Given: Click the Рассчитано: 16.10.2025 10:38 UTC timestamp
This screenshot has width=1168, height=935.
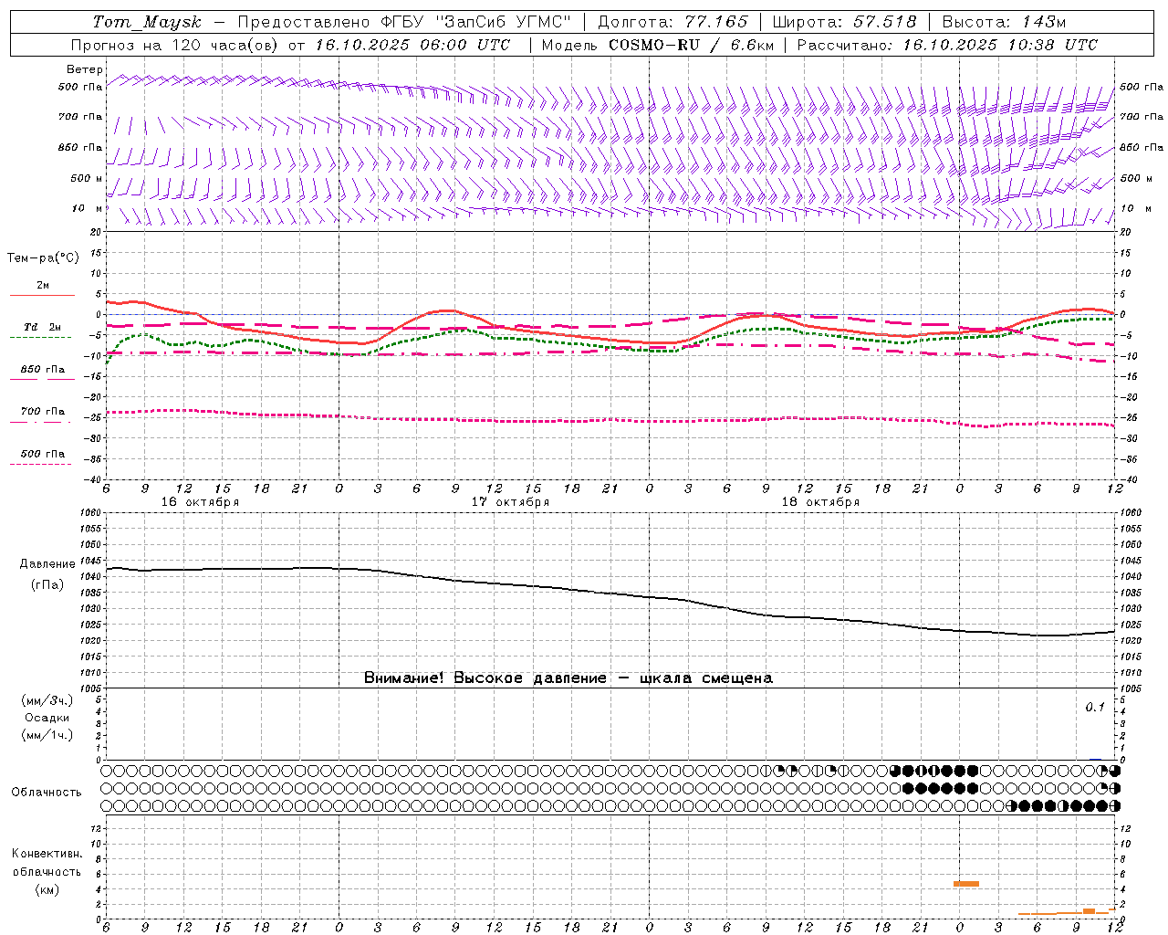Looking at the screenshot, I should pos(947,45).
